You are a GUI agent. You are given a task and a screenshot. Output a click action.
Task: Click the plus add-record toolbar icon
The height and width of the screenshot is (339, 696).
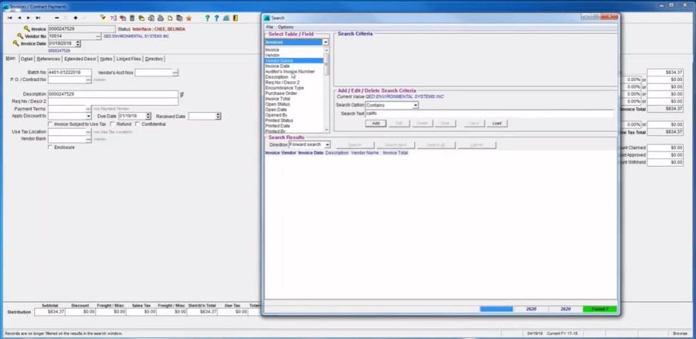[x=75, y=18]
